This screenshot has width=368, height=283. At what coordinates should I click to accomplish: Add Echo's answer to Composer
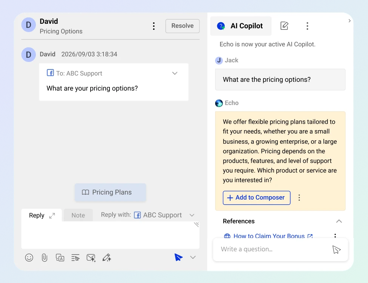(x=257, y=198)
